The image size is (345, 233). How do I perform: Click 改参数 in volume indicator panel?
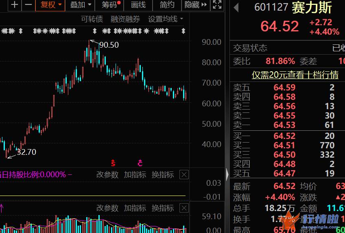click(107, 208)
